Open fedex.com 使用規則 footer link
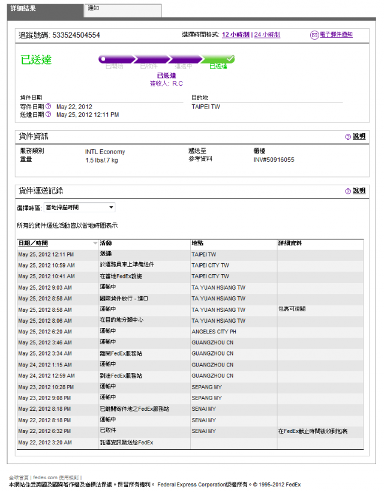The height and width of the screenshot is (493, 384). click(56, 477)
